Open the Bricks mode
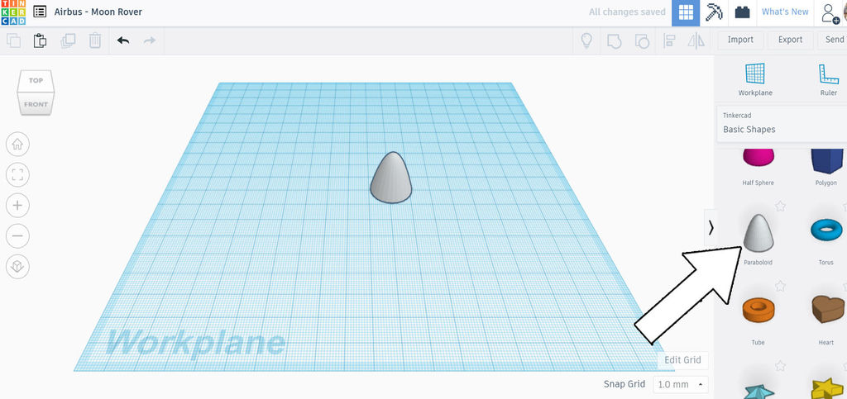 point(742,13)
